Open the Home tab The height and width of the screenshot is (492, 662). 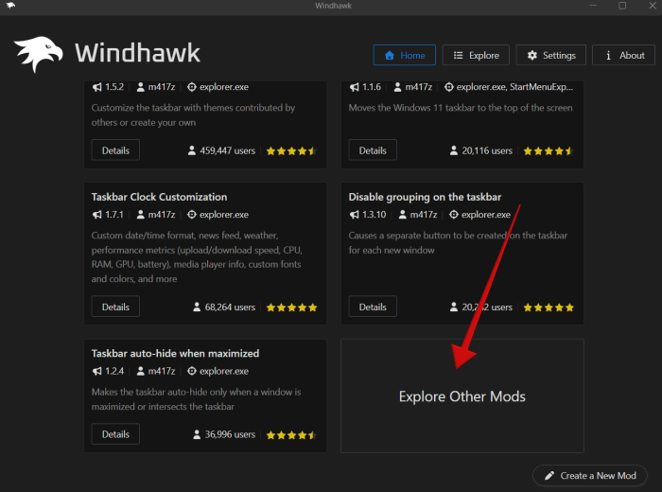405,55
